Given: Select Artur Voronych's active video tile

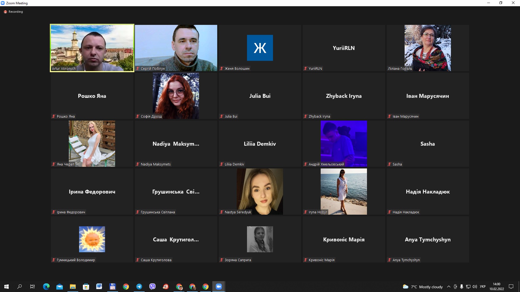Looking at the screenshot, I should pyautogui.click(x=92, y=48).
